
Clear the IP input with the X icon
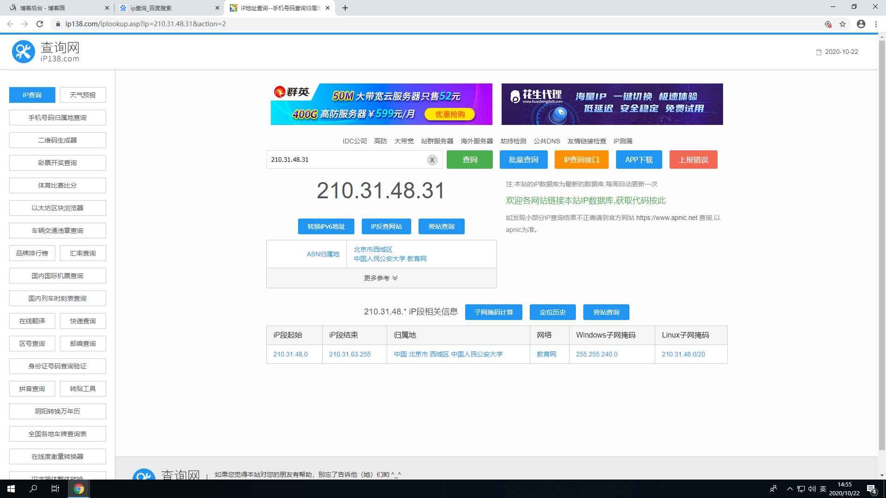tap(432, 160)
